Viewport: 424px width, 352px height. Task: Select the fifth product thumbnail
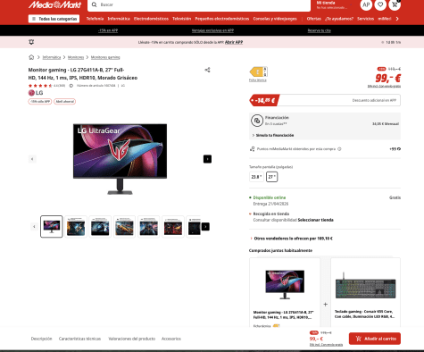(x=149, y=227)
